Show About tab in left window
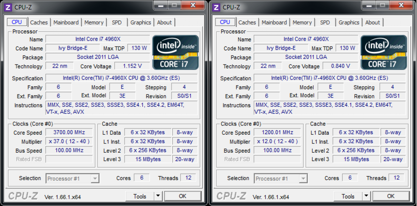 164,22
